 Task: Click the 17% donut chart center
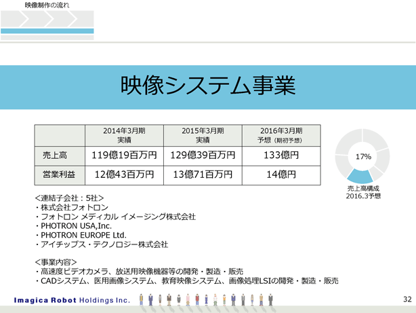click(363, 157)
